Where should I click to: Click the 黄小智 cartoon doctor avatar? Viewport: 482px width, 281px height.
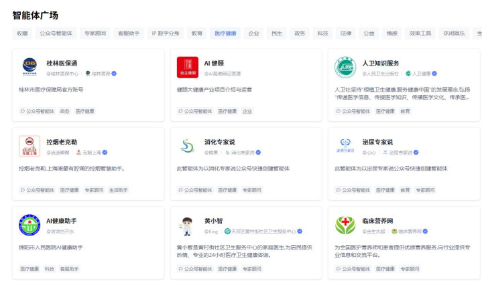coord(188,225)
